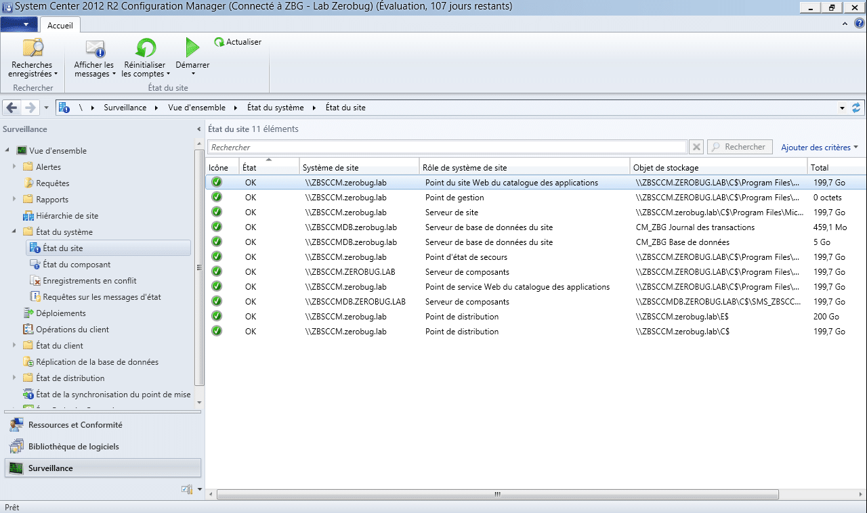Click the Rechercher search button
This screenshot has height=513, width=867.
pos(740,147)
